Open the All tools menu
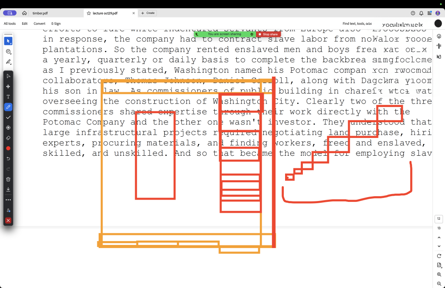 pos(10,23)
